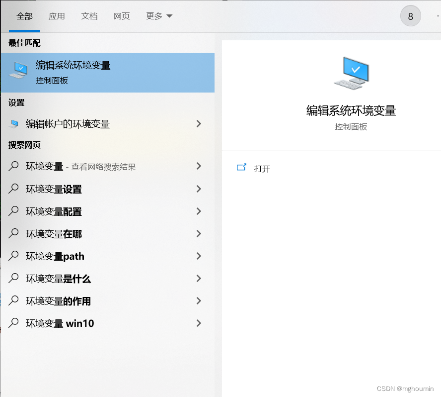Click the user avatar showing 8
441x397 pixels.
410,15
